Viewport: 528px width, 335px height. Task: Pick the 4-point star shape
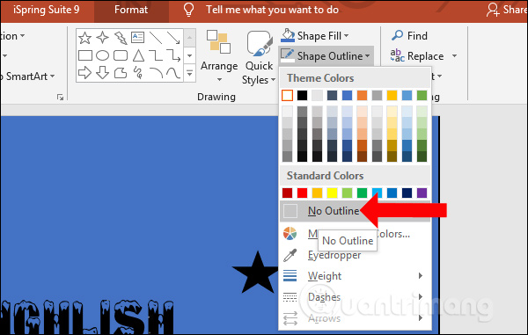tap(102, 38)
